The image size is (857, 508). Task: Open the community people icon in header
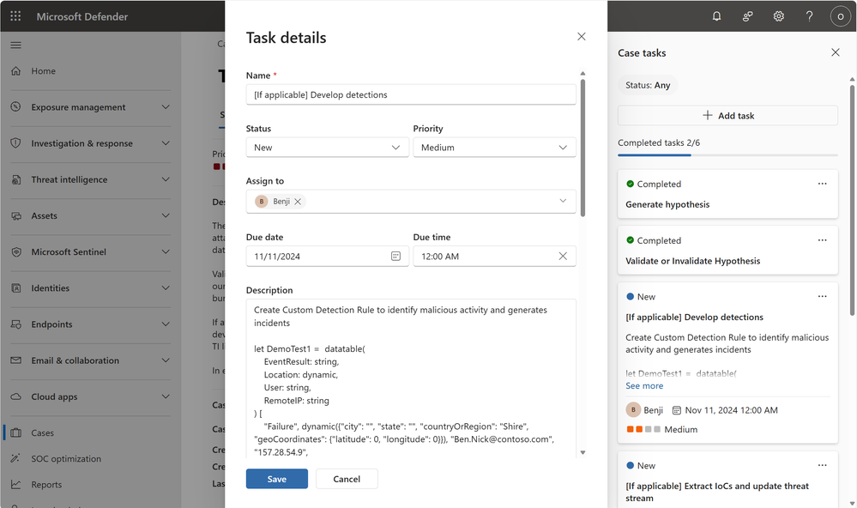tap(748, 16)
